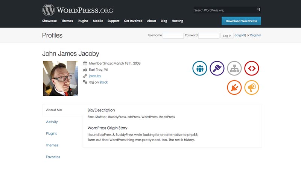
Task: Click the bio line starting with Flox, Stuttter
Action: [131, 117]
